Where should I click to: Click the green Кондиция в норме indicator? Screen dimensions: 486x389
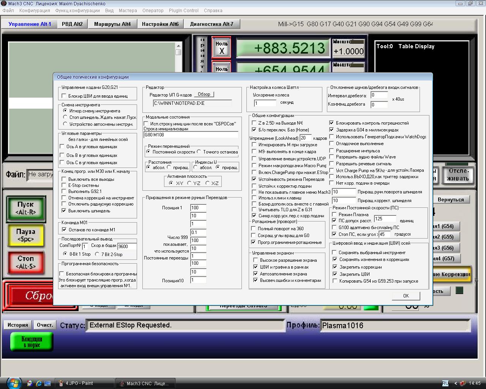point(32,341)
